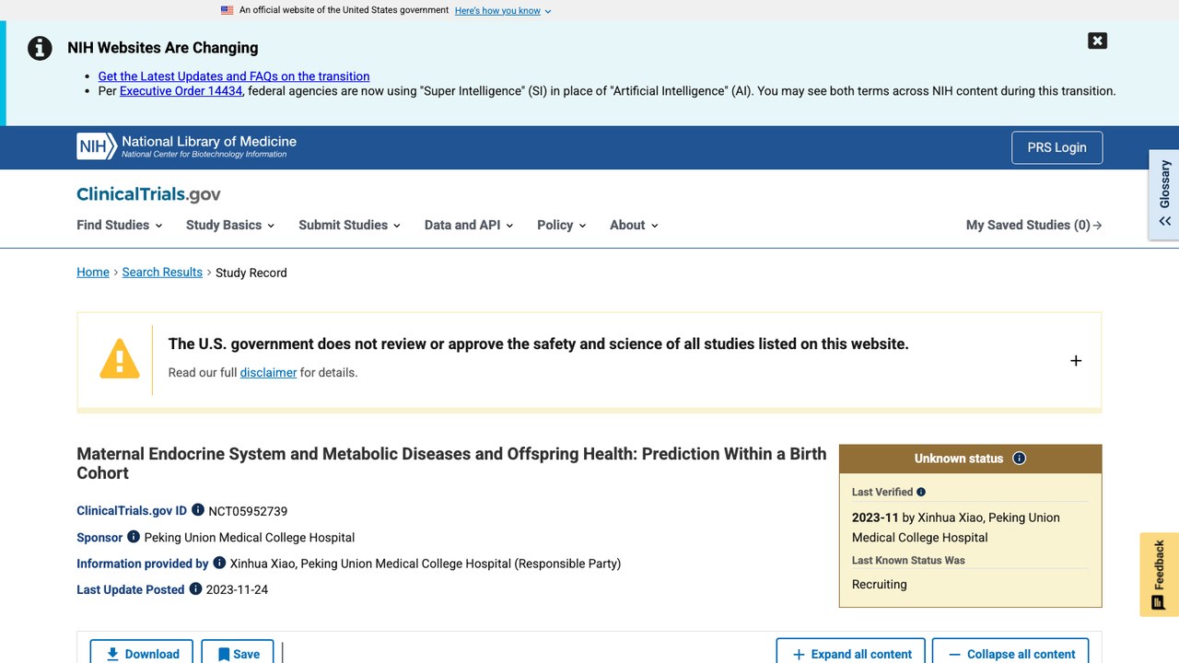This screenshot has width=1179, height=663.
Task: Select the NCT05952739 study ID text
Action: pyautogui.click(x=248, y=511)
